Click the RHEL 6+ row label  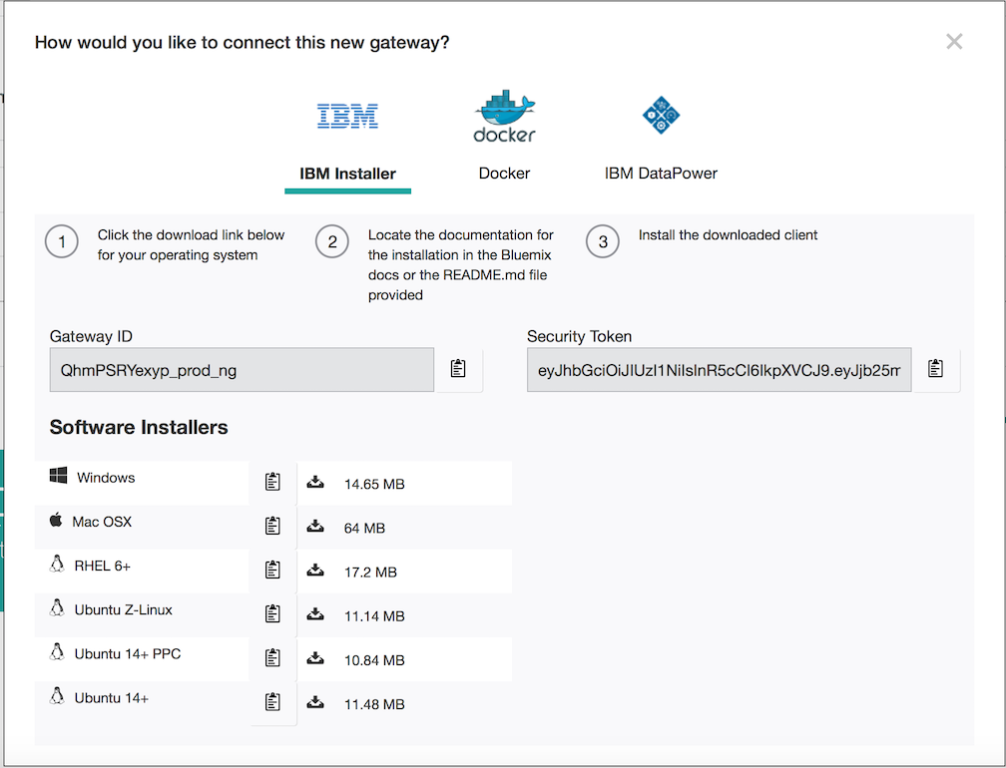pyautogui.click(x=103, y=567)
